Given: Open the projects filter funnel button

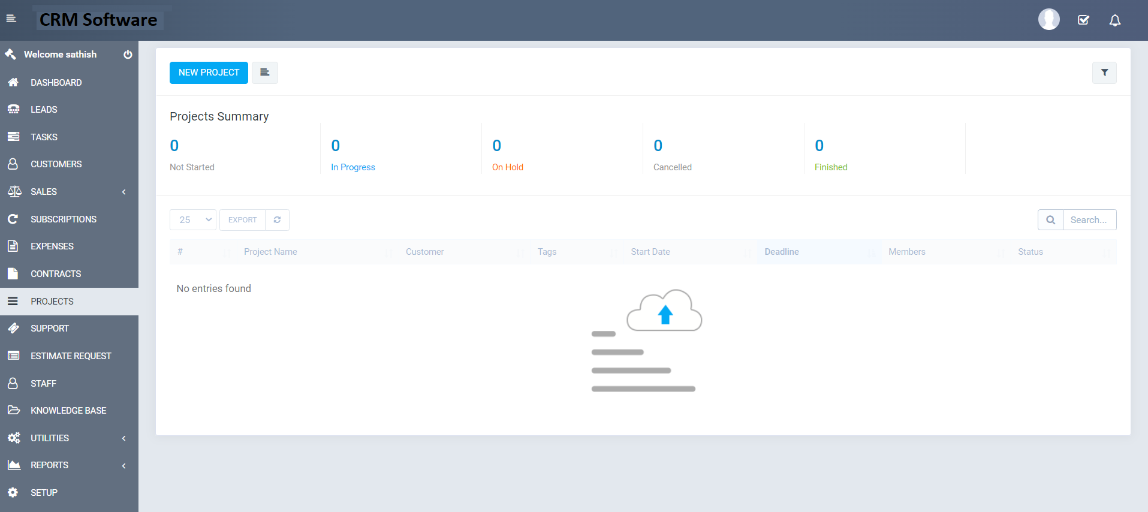Looking at the screenshot, I should [x=1104, y=73].
